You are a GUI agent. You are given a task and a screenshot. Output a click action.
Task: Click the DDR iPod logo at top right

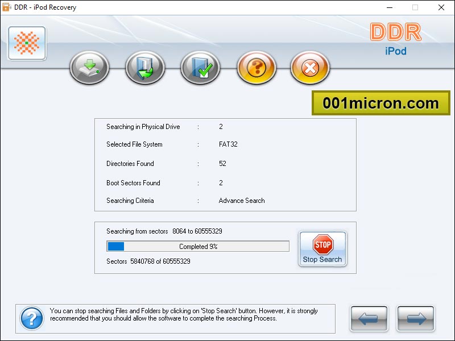point(397,40)
